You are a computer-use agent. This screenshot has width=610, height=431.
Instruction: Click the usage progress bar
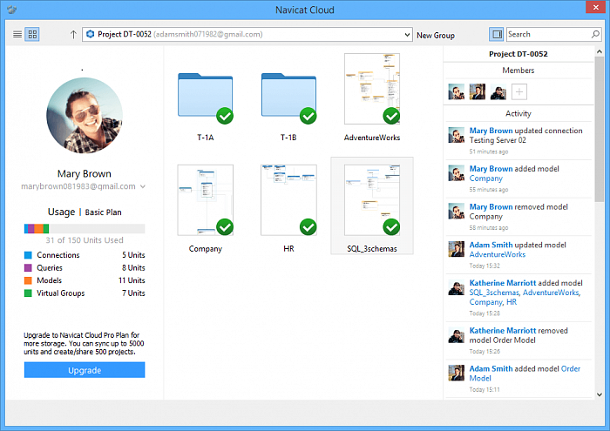(x=85, y=229)
